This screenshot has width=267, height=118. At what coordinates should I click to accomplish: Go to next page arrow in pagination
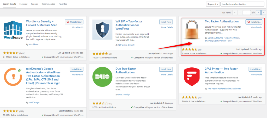(258, 13)
